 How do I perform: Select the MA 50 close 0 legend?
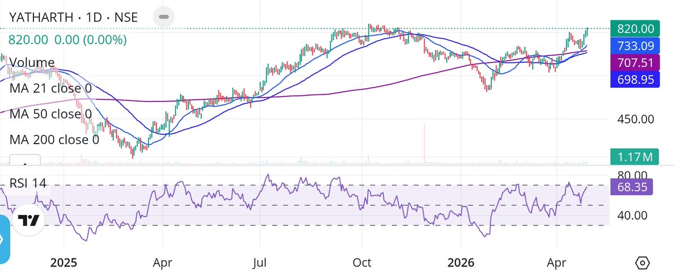(51, 114)
